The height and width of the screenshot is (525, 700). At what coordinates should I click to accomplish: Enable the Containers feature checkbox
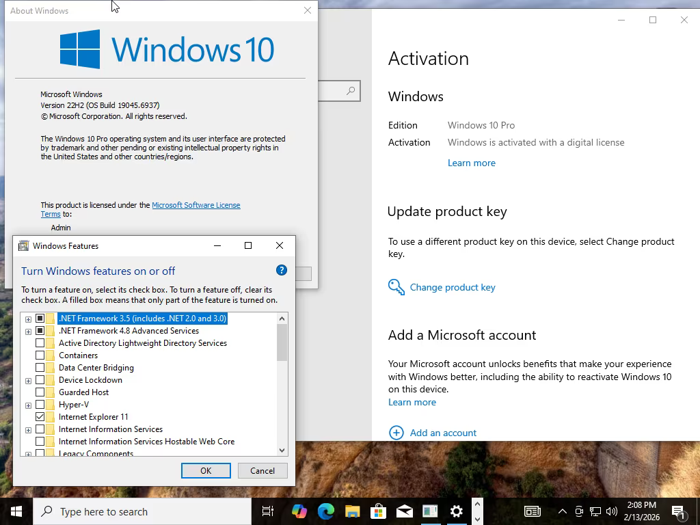[x=40, y=355]
